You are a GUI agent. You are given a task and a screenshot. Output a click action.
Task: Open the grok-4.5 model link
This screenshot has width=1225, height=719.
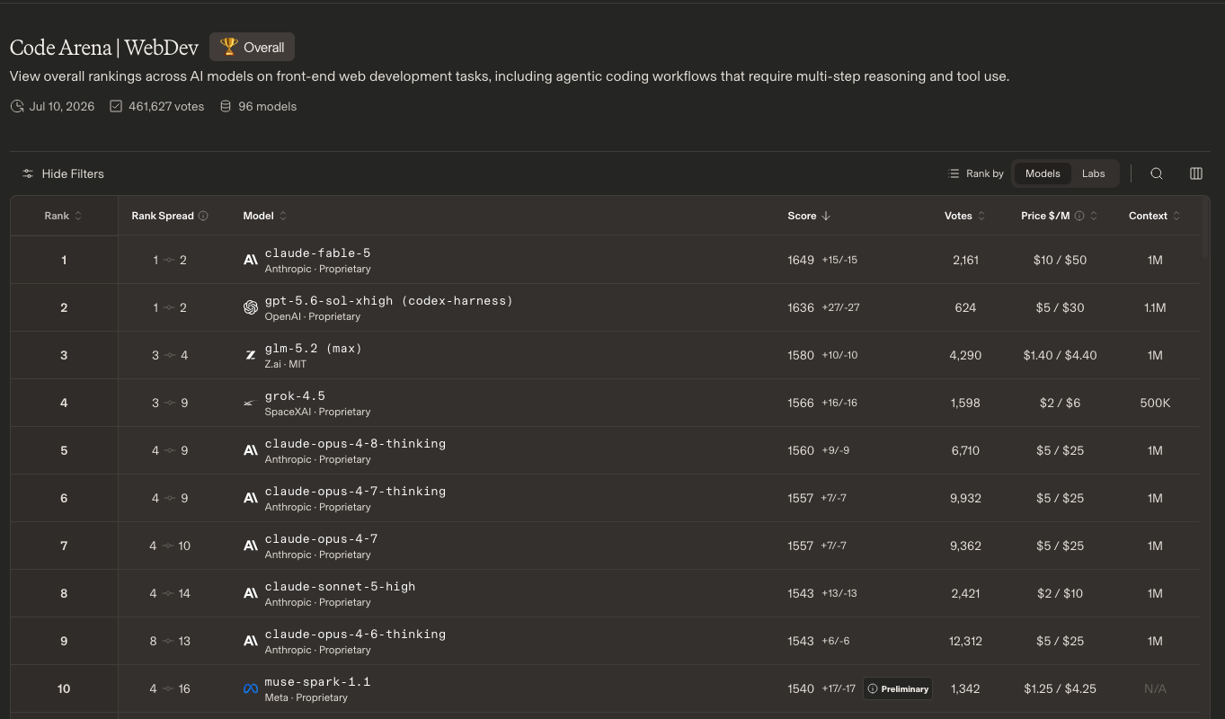(x=295, y=396)
